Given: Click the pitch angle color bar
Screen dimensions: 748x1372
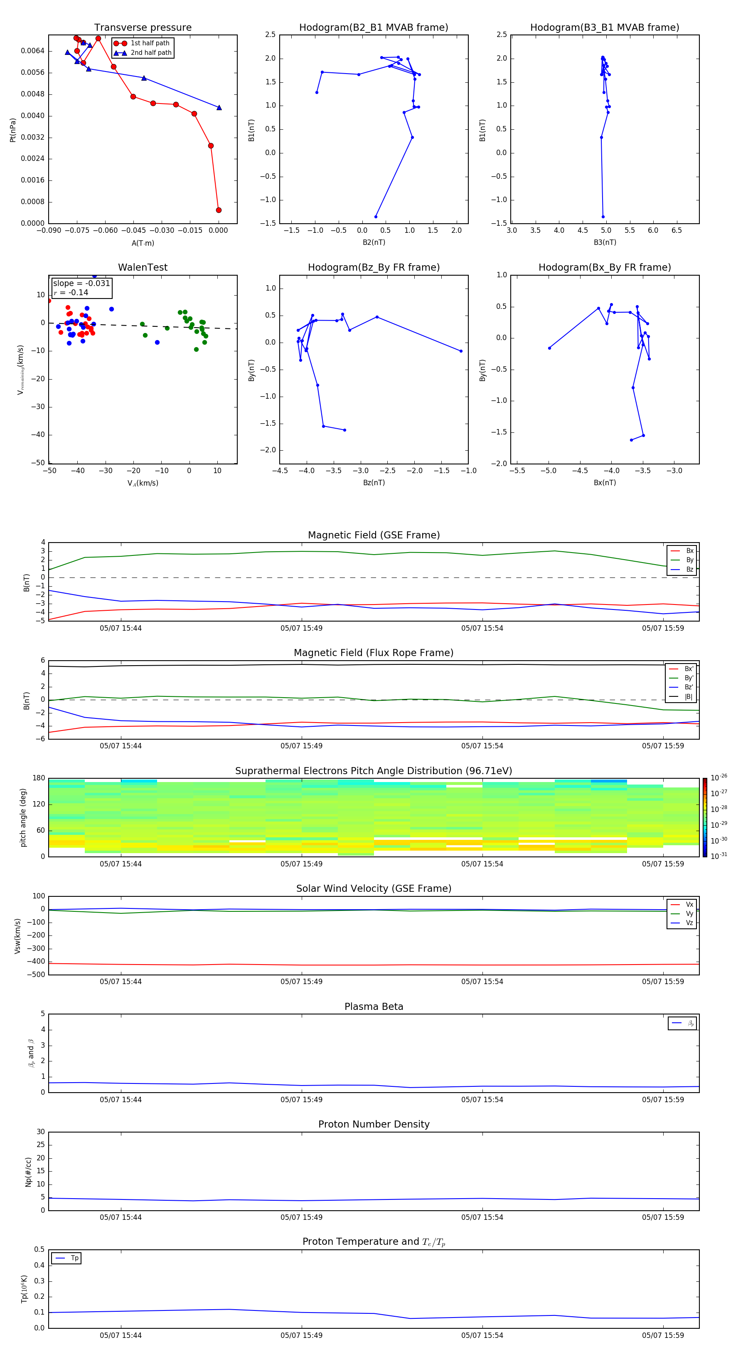Looking at the screenshot, I should [705, 817].
